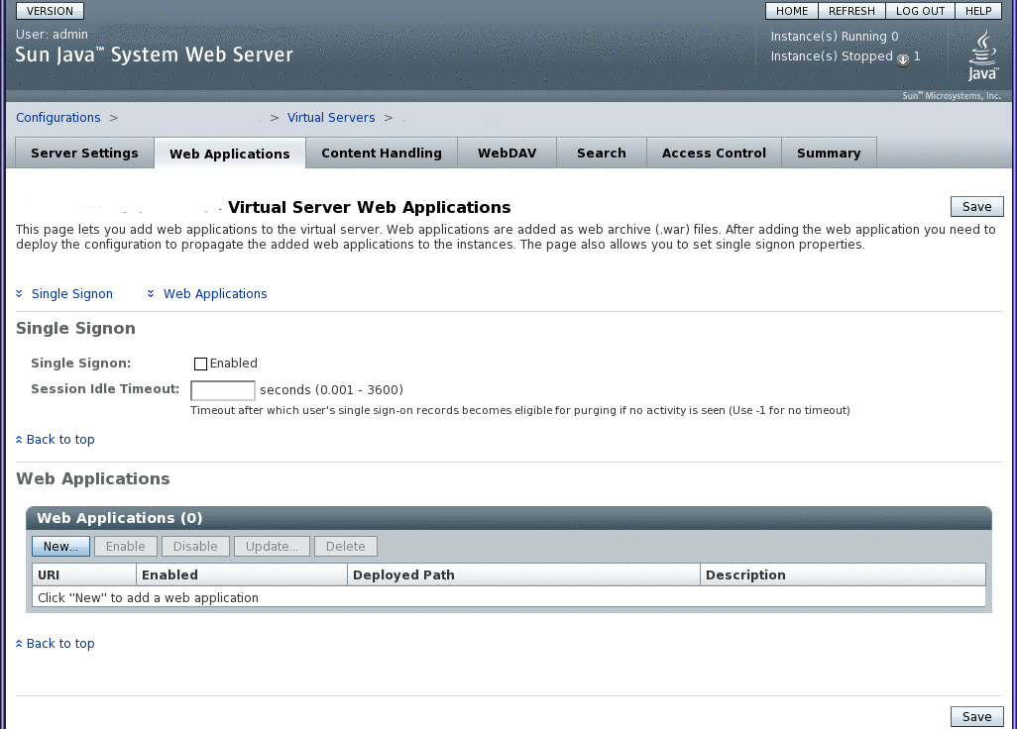Image resolution: width=1017 pixels, height=729 pixels.
Task: Open the Virtual Servers breadcrumb link
Action: 331,117
